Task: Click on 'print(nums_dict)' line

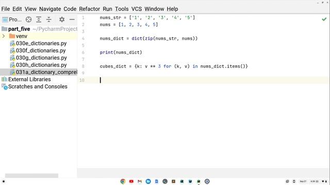Action: click(121, 52)
